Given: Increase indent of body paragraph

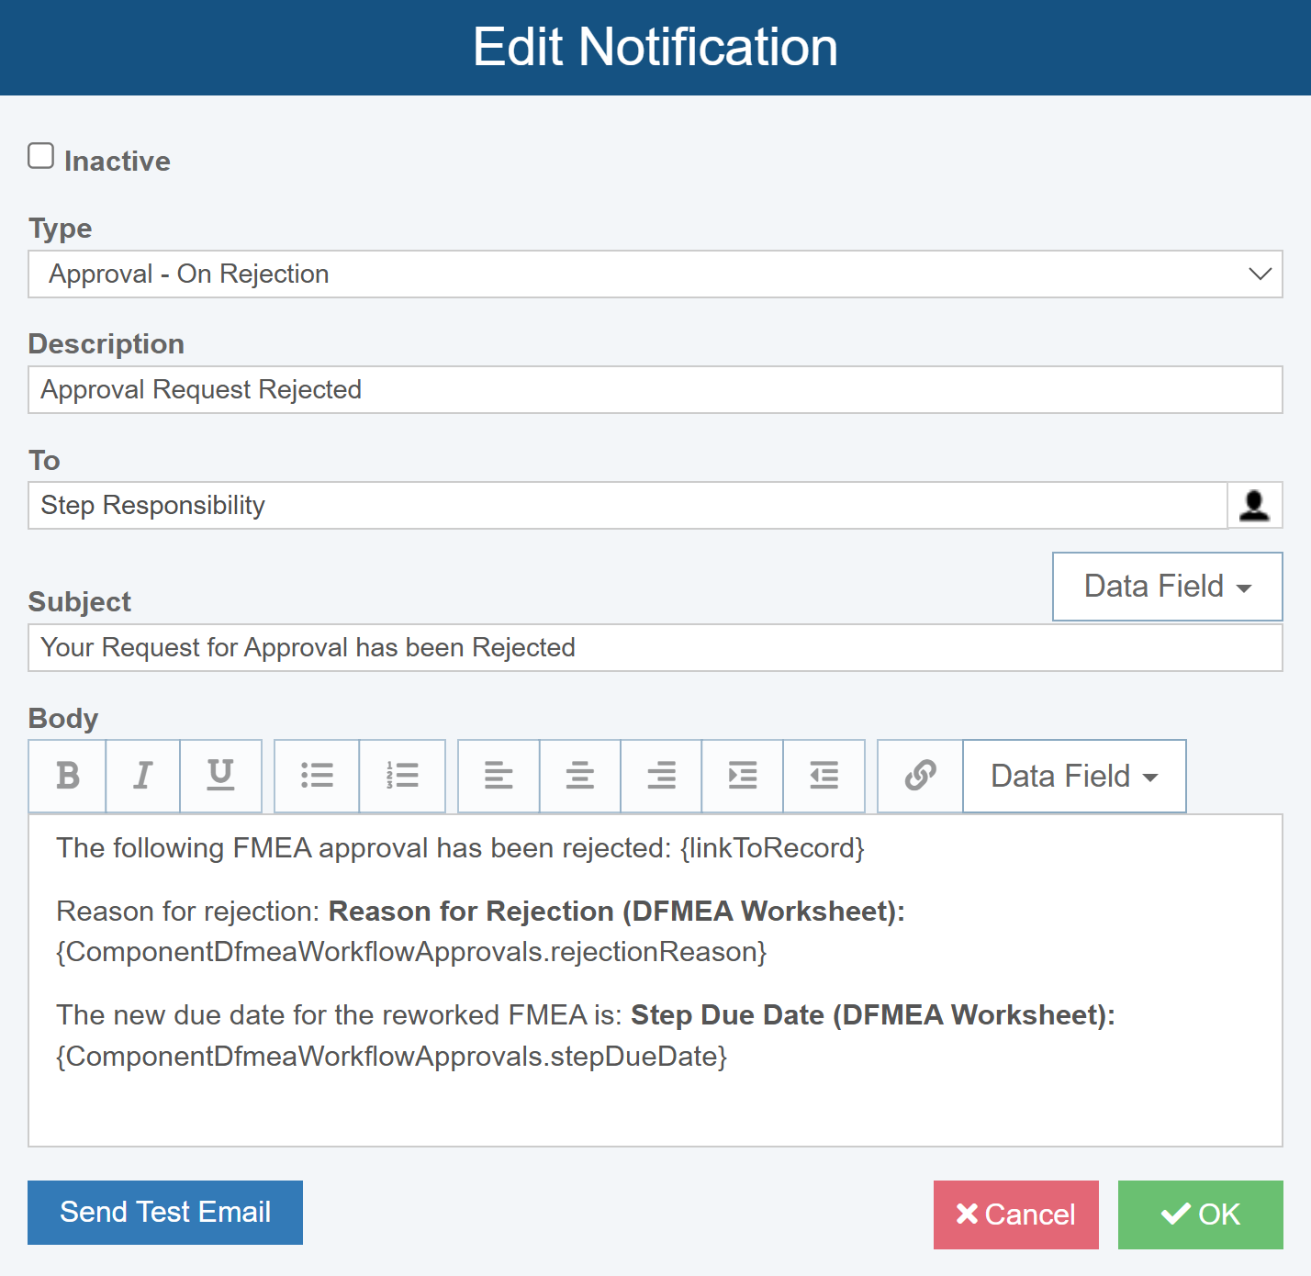Looking at the screenshot, I should 742,776.
